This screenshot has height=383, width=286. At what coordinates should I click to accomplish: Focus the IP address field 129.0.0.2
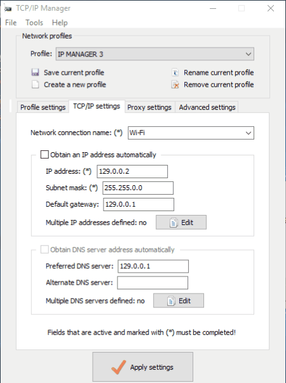[132, 171]
